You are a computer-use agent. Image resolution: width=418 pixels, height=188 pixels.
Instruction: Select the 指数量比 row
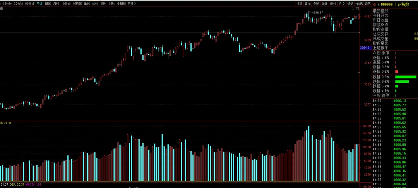[395, 43]
